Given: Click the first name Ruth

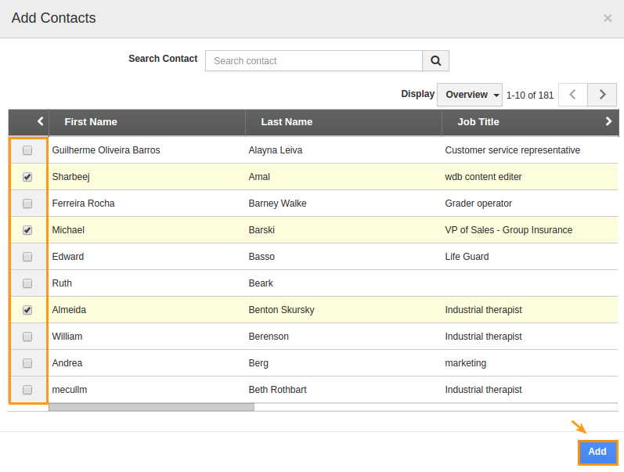Looking at the screenshot, I should coord(62,283).
